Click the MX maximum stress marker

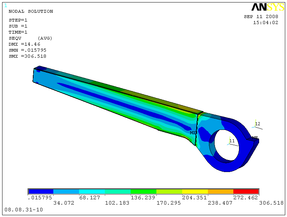coord(193,133)
